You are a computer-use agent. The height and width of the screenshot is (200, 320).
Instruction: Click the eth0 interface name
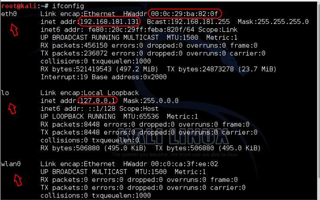click(x=8, y=13)
